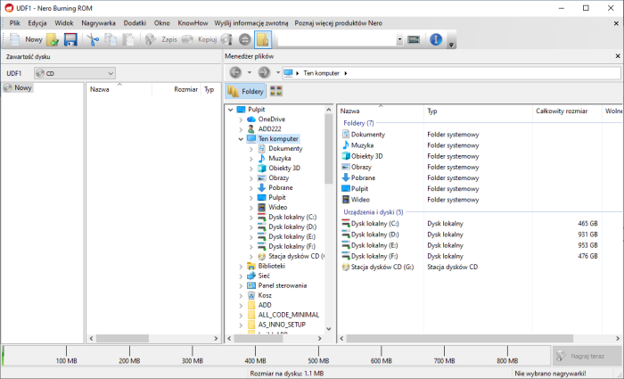This screenshot has width=624, height=379.
Task: Sort file list by Typ column
Action: coord(478,111)
